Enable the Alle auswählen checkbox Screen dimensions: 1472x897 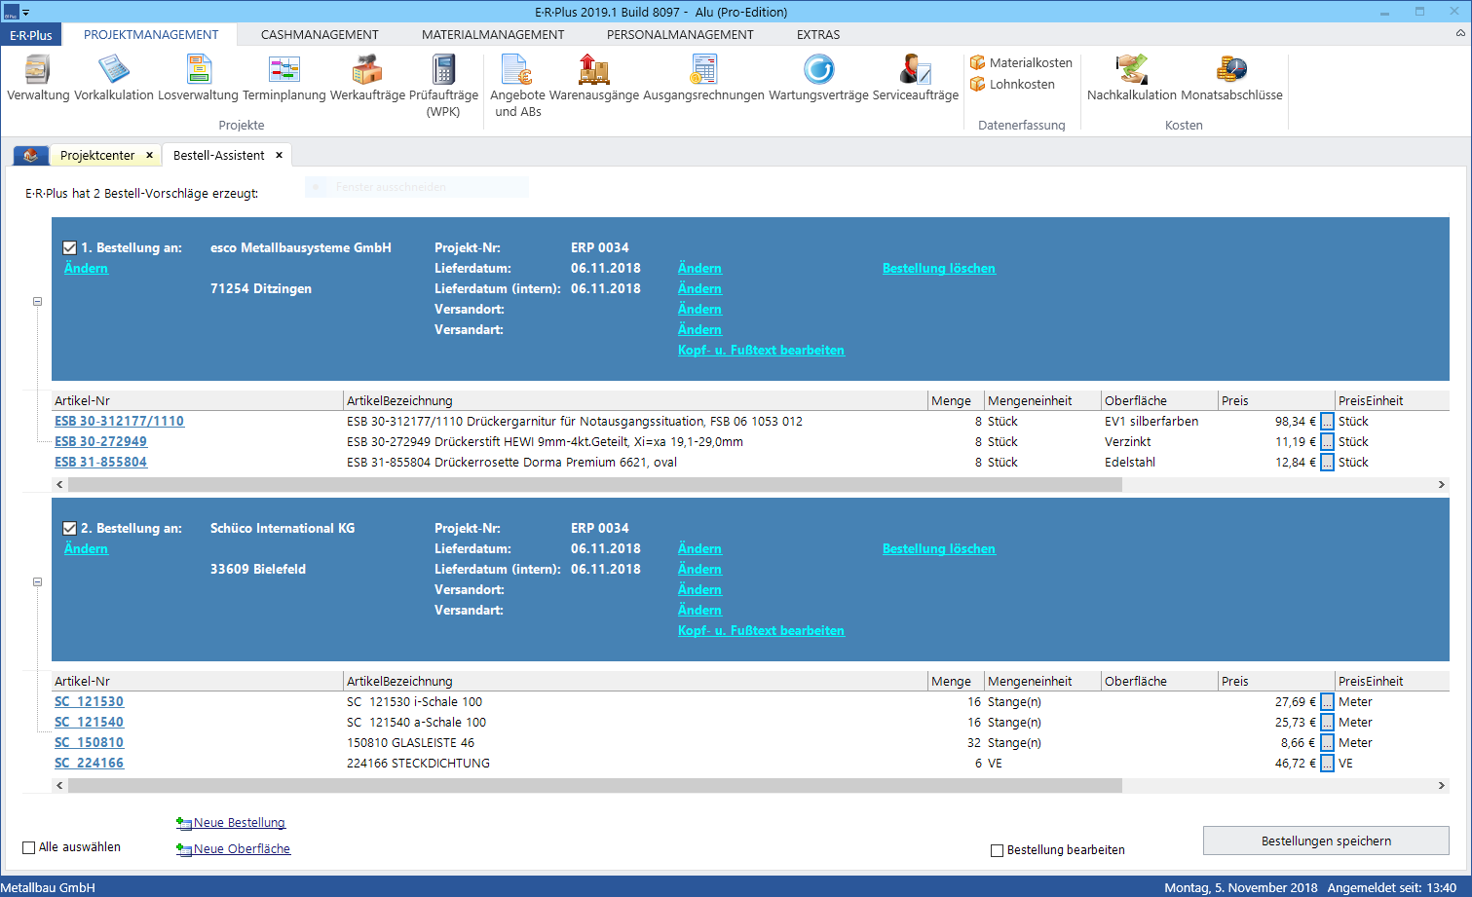point(28,847)
